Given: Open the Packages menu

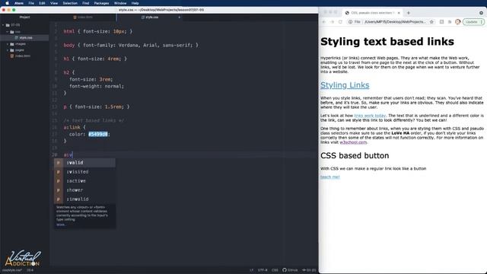Looking at the screenshot, I should (101, 3).
